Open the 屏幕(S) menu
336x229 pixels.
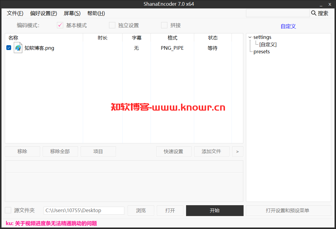[x=72, y=13]
